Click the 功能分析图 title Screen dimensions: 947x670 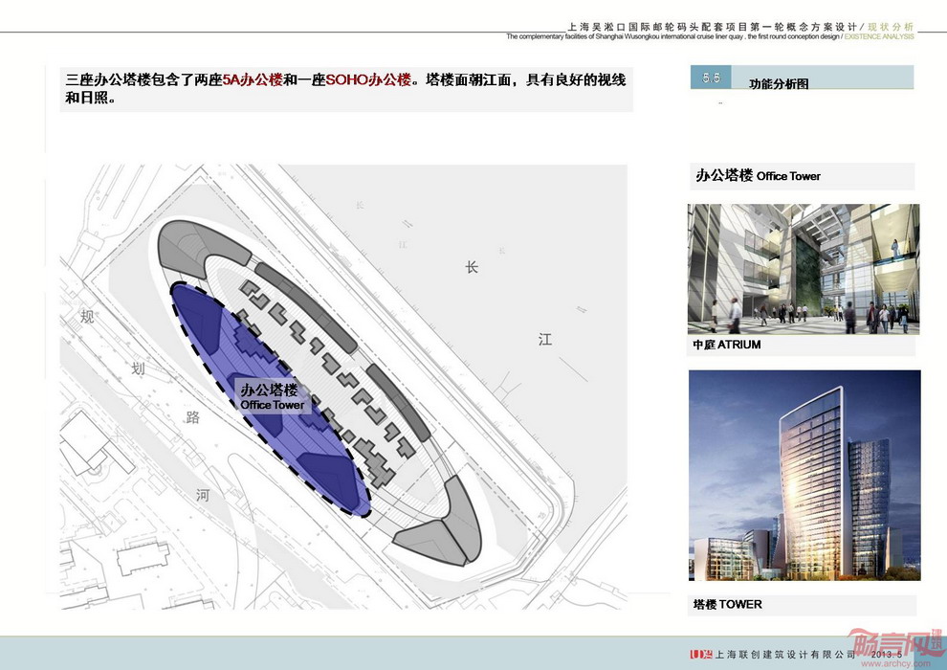coord(778,84)
